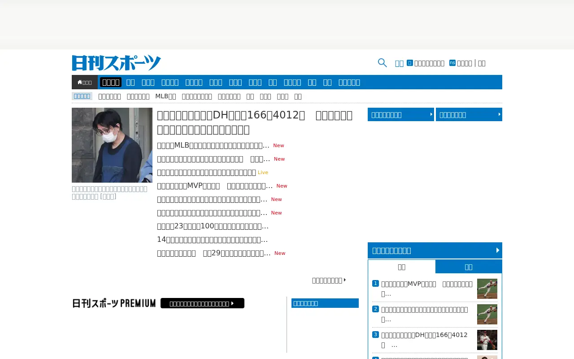Click black button beside PREMIUM logo

(x=202, y=303)
